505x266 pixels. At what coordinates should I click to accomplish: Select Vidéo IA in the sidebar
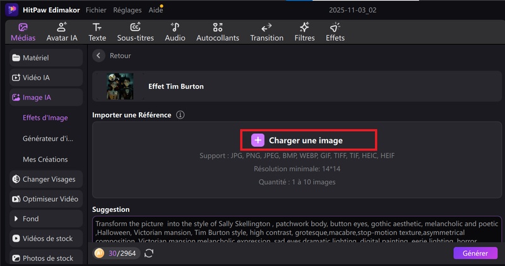46,78
